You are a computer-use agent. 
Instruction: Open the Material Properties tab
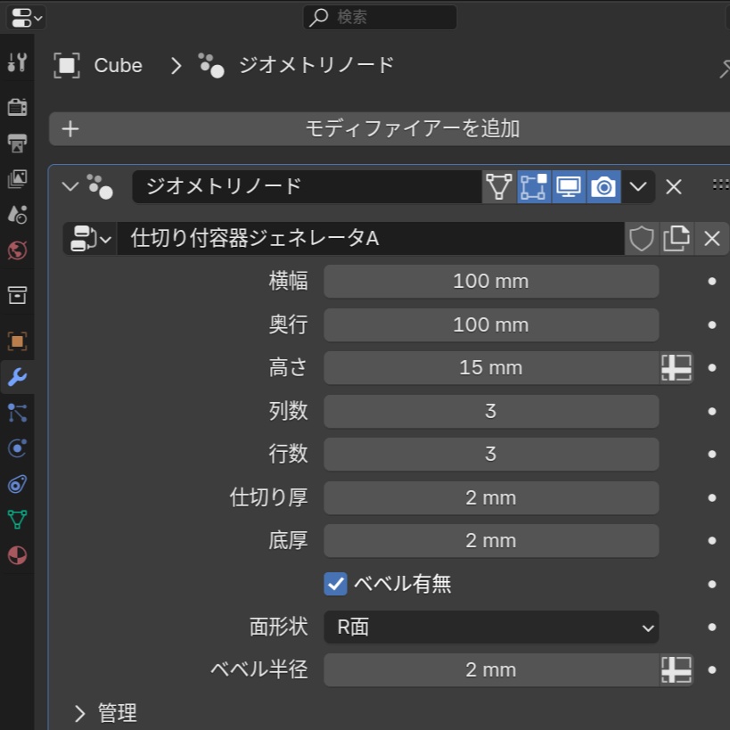(18, 554)
